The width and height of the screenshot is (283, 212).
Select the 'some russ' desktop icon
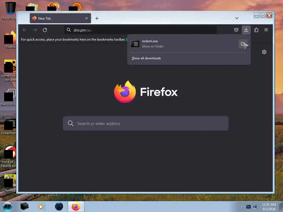(9, 70)
